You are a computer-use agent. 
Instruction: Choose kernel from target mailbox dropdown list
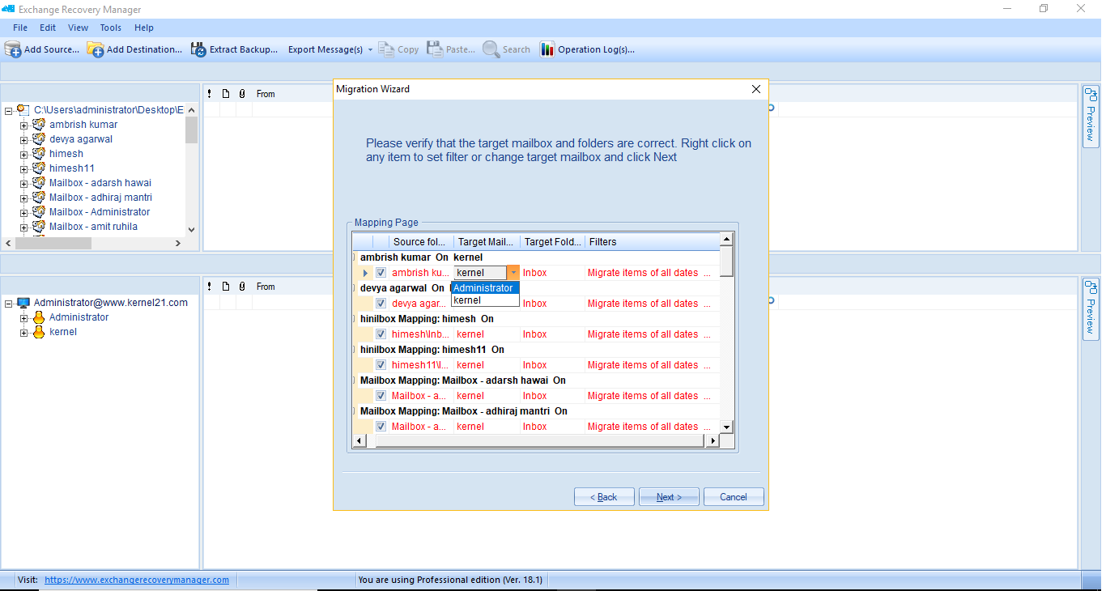(x=485, y=300)
